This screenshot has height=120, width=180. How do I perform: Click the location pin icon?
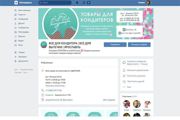(x=42, y=100)
